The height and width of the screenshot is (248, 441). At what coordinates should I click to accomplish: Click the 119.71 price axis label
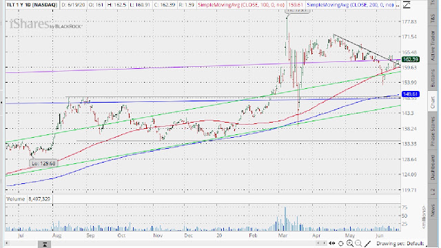point(409,190)
